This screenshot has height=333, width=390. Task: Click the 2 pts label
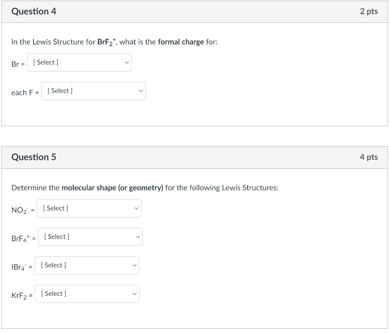coord(369,11)
